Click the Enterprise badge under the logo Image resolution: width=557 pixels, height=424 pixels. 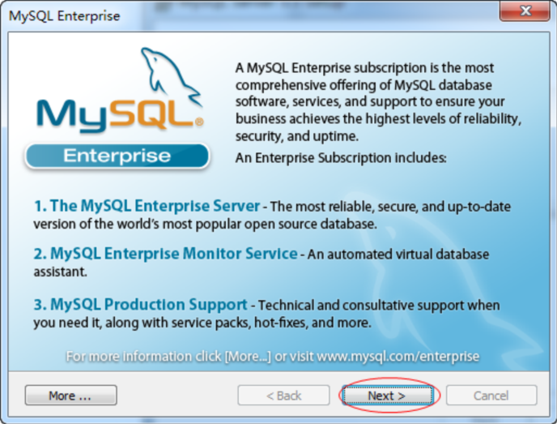117,156
